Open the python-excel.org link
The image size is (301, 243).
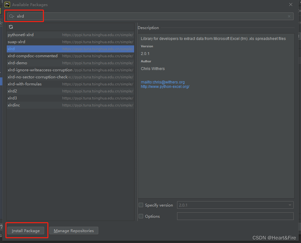coord(165,87)
